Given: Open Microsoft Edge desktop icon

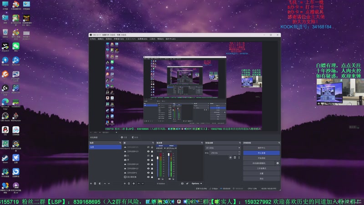Looking at the screenshot, I should click(x=5, y=103).
